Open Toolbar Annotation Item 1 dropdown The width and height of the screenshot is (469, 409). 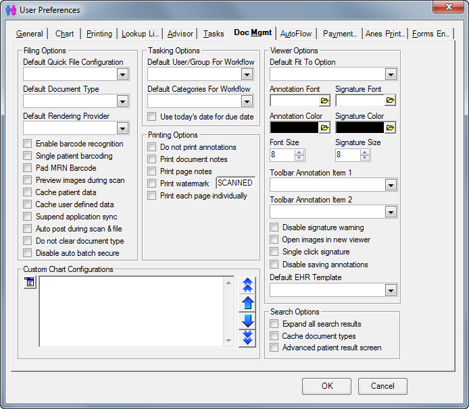pyautogui.click(x=391, y=185)
